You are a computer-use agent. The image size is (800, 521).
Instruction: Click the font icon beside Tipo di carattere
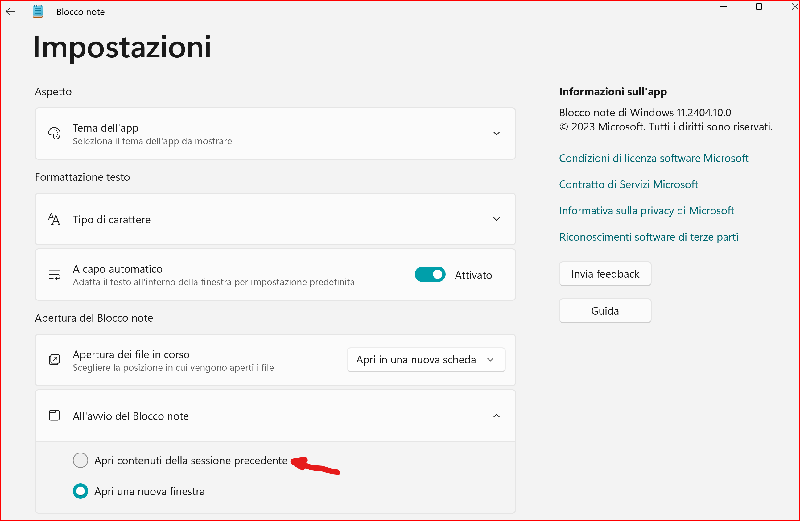(54, 219)
